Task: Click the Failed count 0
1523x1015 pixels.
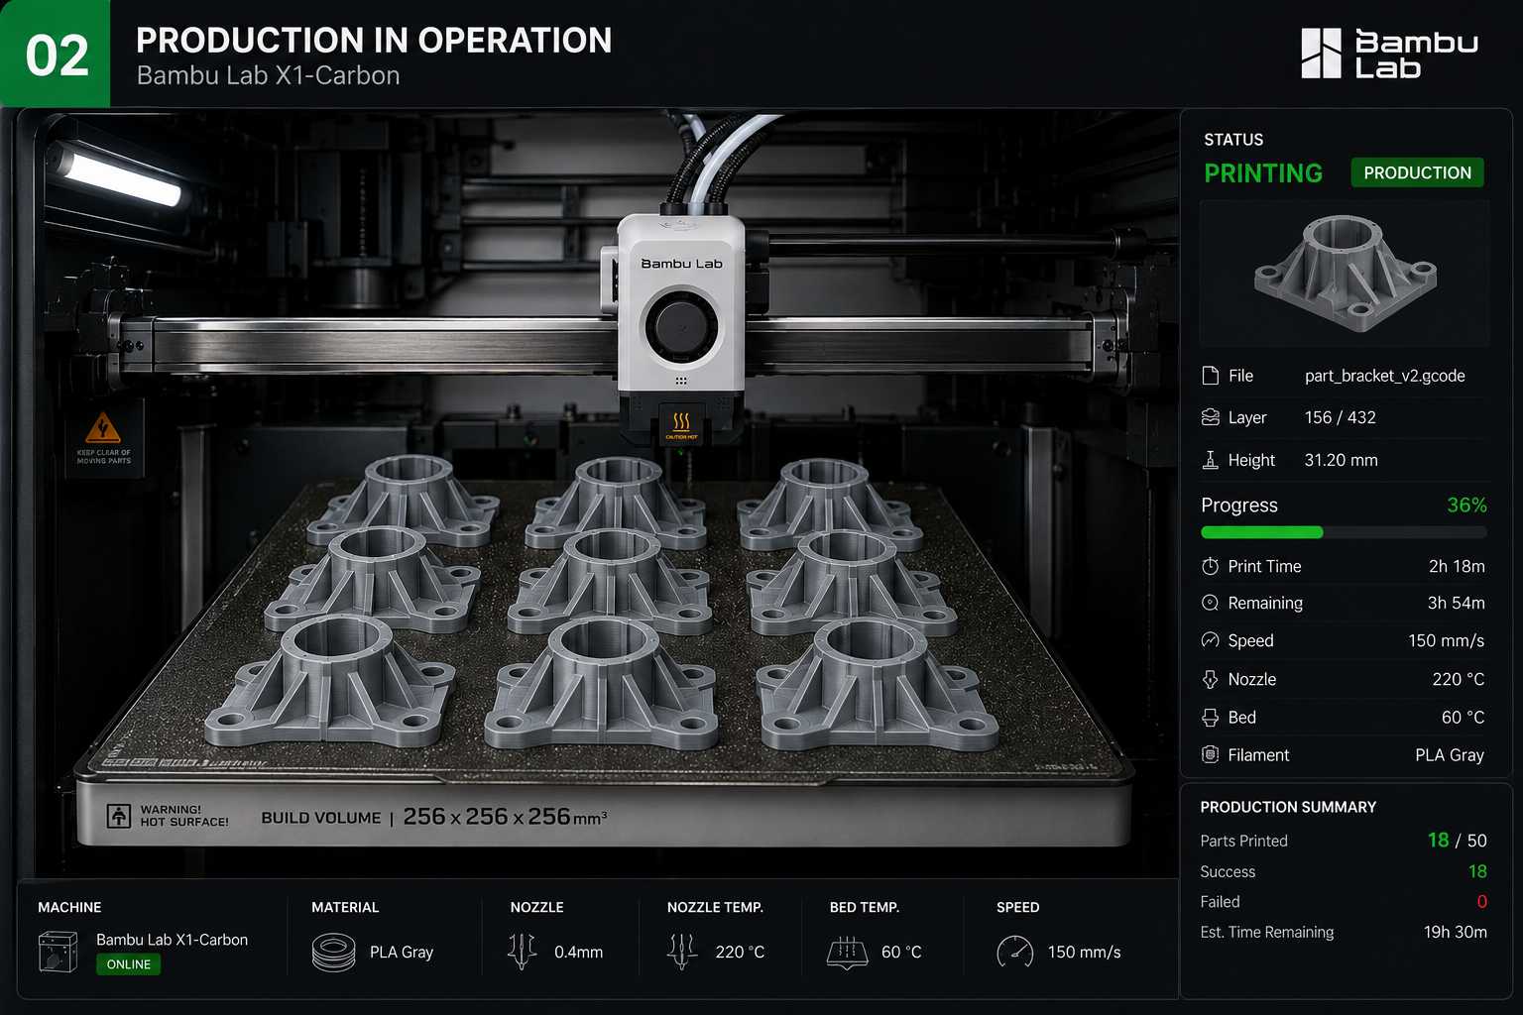Action: pyautogui.click(x=1482, y=902)
